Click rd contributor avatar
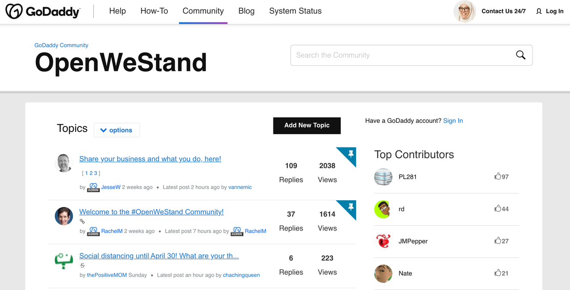Screen dimensions: 570x290 383,209
